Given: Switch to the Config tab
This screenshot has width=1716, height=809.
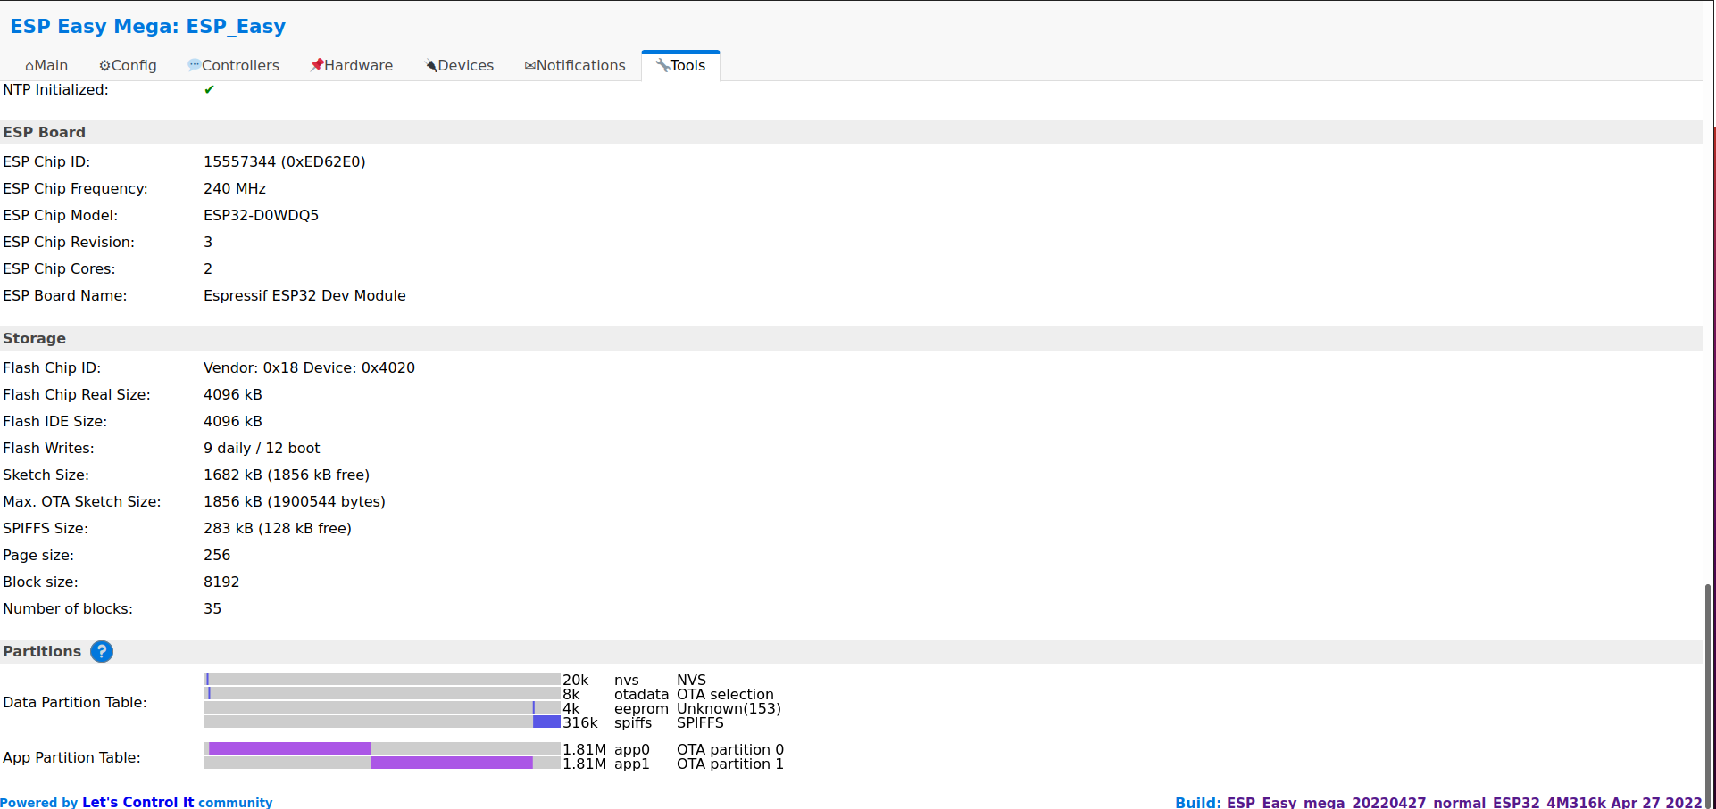Looking at the screenshot, I should pyautogui.click(x=128, y=66).
